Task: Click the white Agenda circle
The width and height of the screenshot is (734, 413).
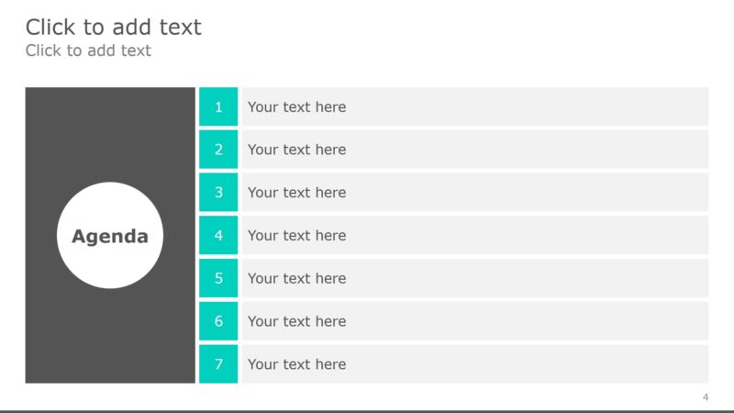Action: point(110,236)
